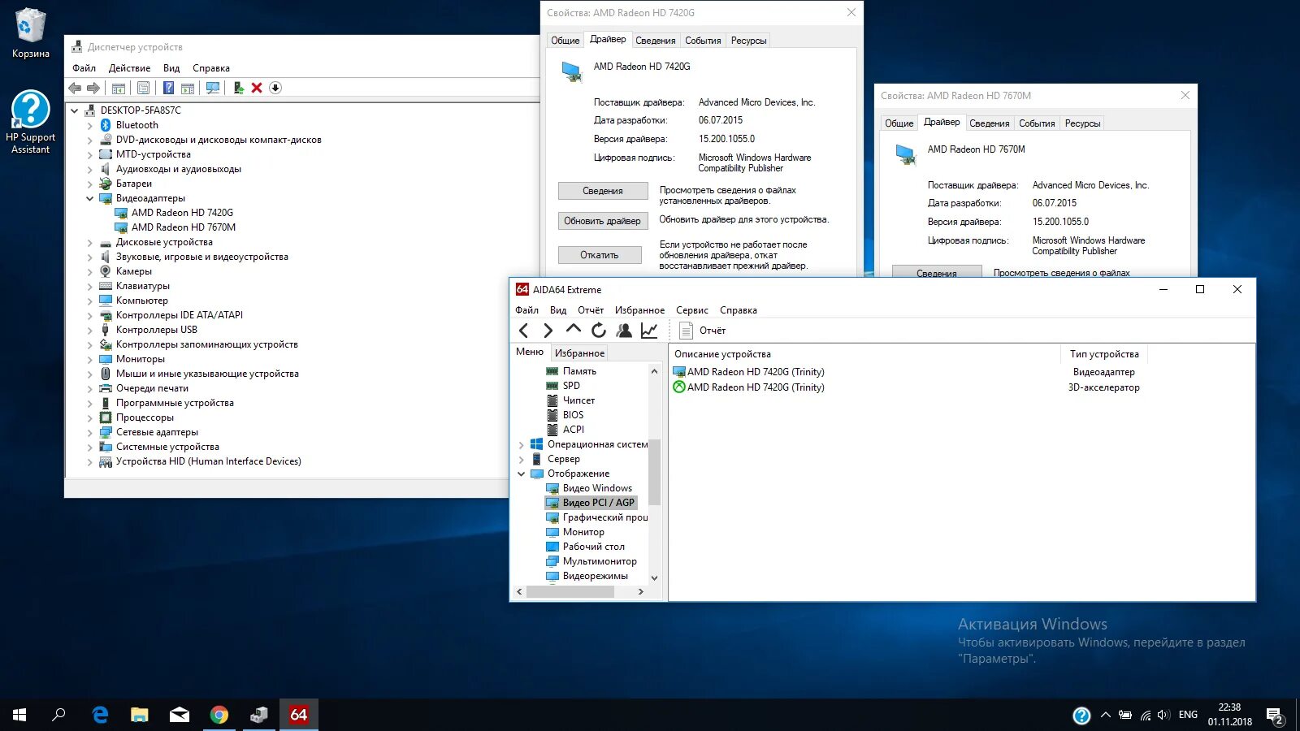This screenshot has width=1300, height=731.
Task: Click black down-arrow icon in Device Manager toolbar
Action: tap(275, 88)
